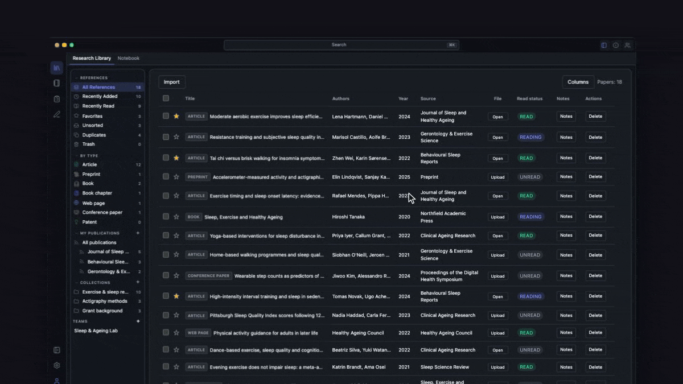The height and width of the screenshot is (384, 683).
Task: Click READING status of High-intensity interval paper
Action: click(x=530, y=296)
